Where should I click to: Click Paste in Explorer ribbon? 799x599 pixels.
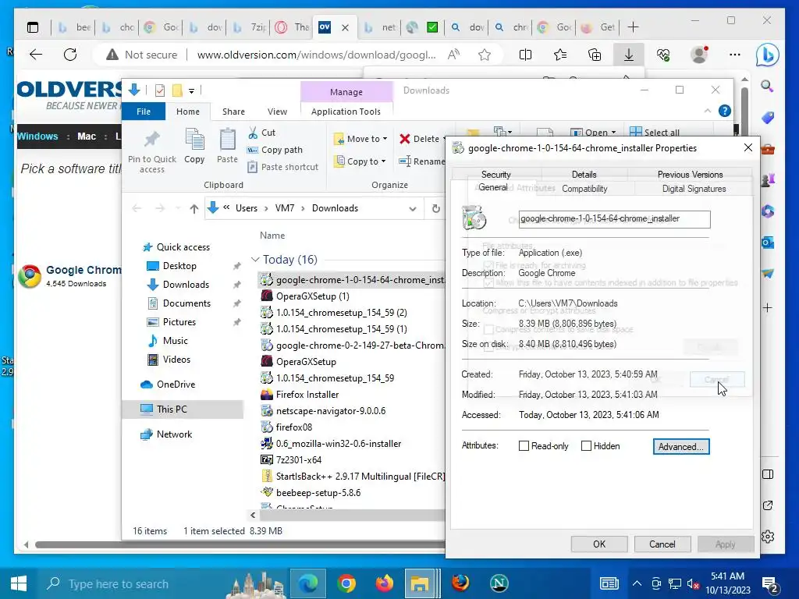tap(227, 146)
